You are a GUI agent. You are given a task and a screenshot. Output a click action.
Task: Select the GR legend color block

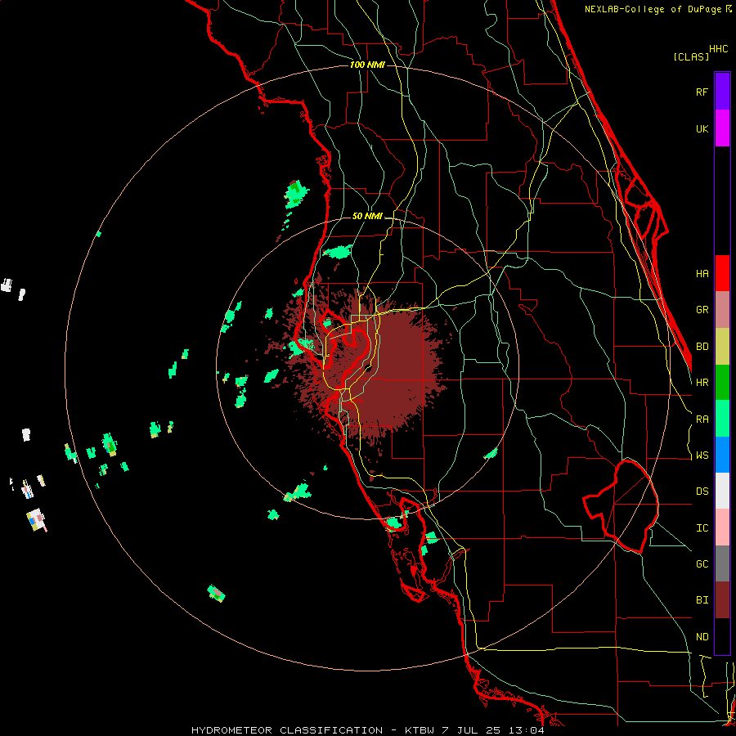point(722,310)
